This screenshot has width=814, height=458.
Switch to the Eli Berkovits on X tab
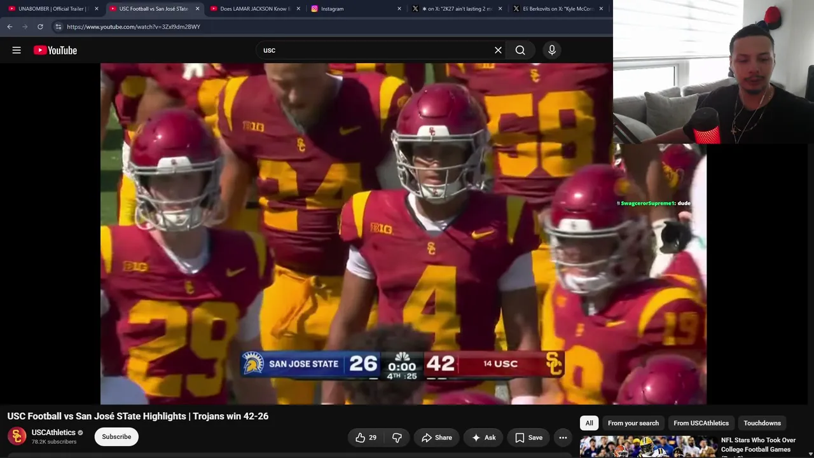tap(557, 9)
